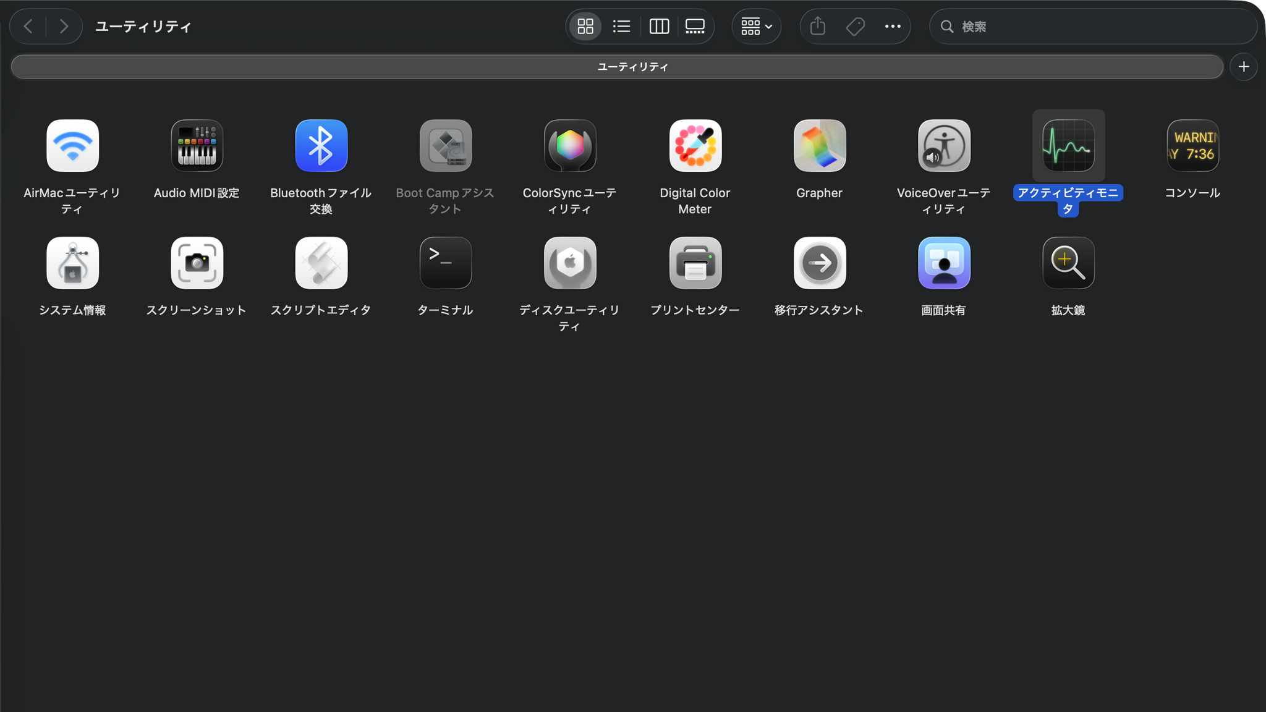Select the 移行アシスタント arrow icon
Image resolution: width=1266 pixels, height=712 pixels.
click(820, 263)
